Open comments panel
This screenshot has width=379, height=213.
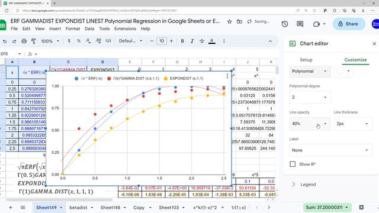click(x=300, y=24)
